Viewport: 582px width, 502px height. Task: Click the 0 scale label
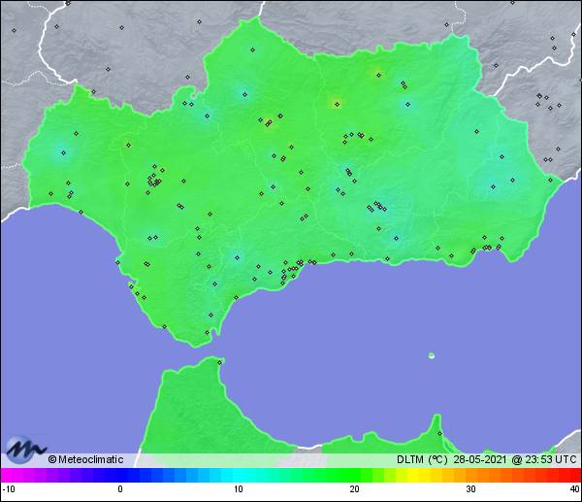point(120,489)
